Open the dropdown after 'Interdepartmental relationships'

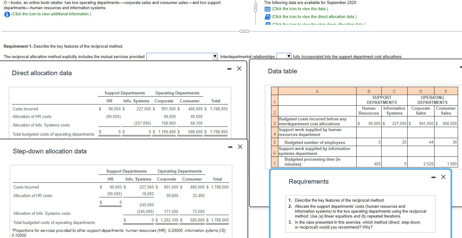pyautogui.click(x=284, y=57)
